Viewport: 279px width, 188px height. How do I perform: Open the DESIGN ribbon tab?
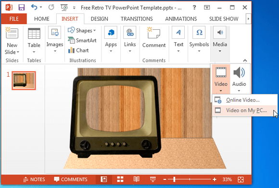[100, 19]
